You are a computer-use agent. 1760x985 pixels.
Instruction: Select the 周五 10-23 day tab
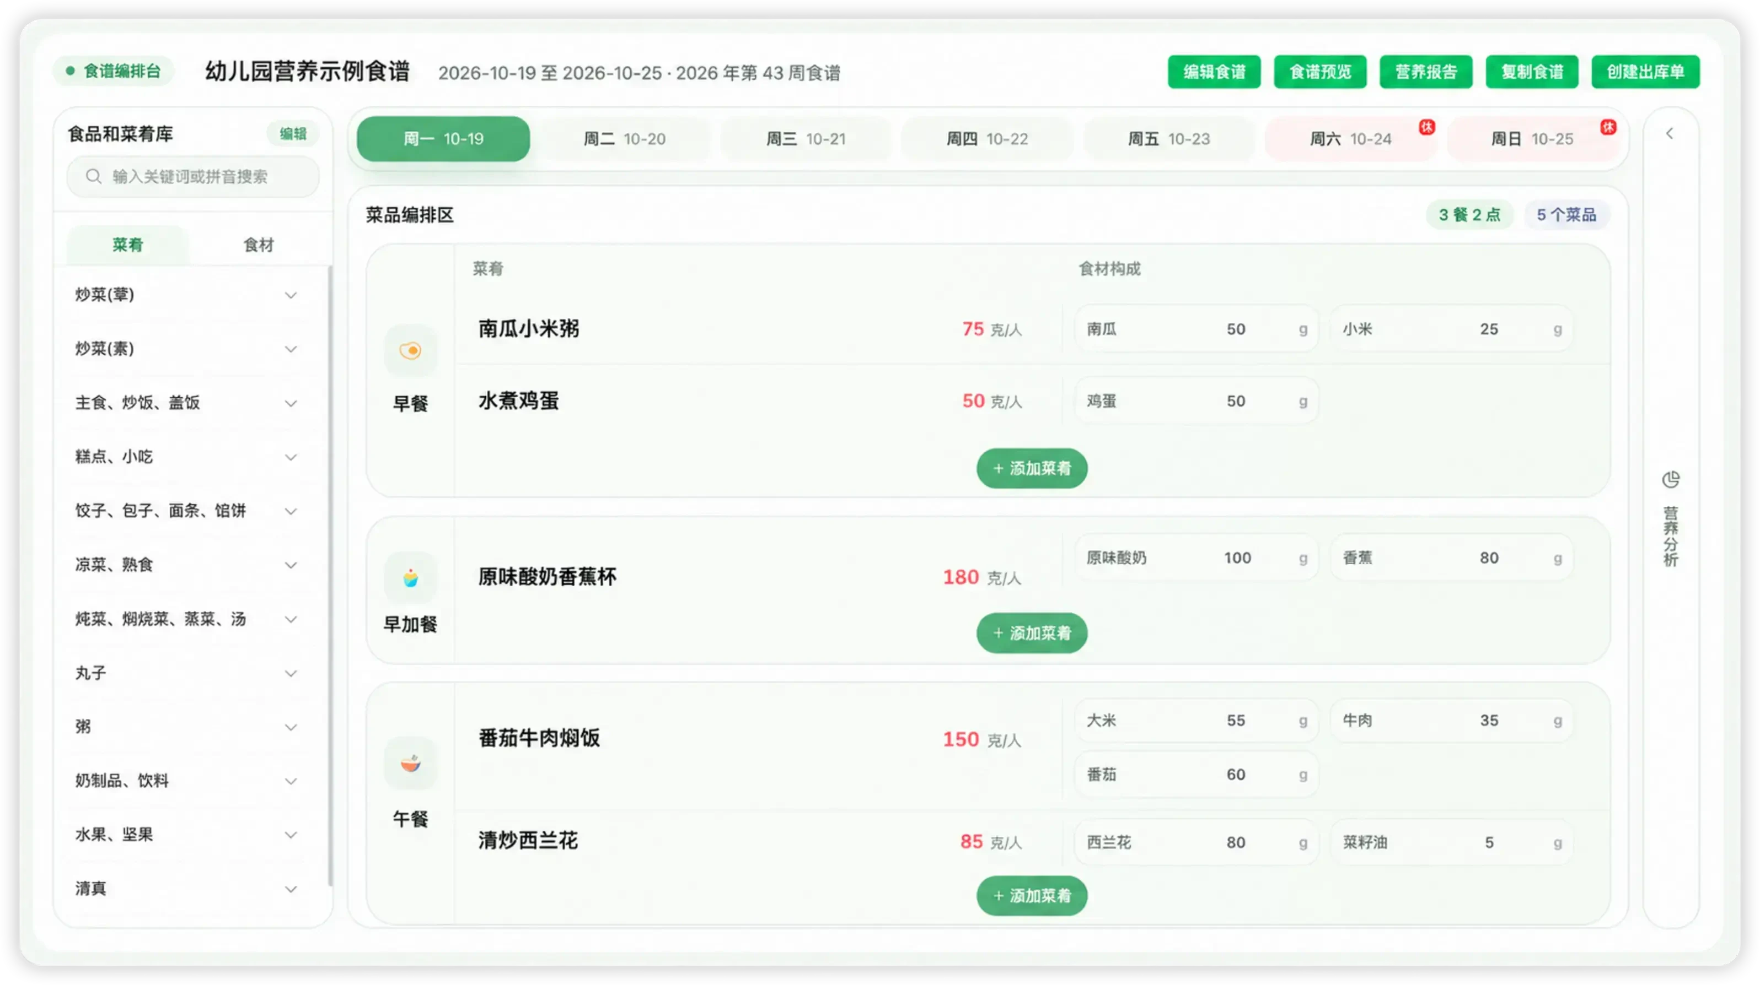1169,139
